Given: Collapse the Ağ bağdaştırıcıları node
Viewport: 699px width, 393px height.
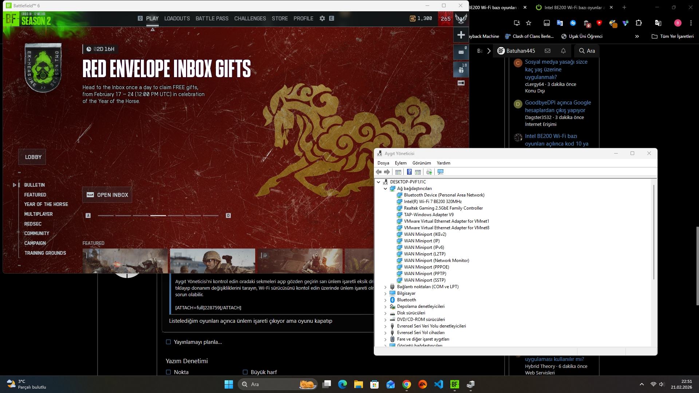Looking at the screenshot, I should pyautogui.click(x=386, y=188).
